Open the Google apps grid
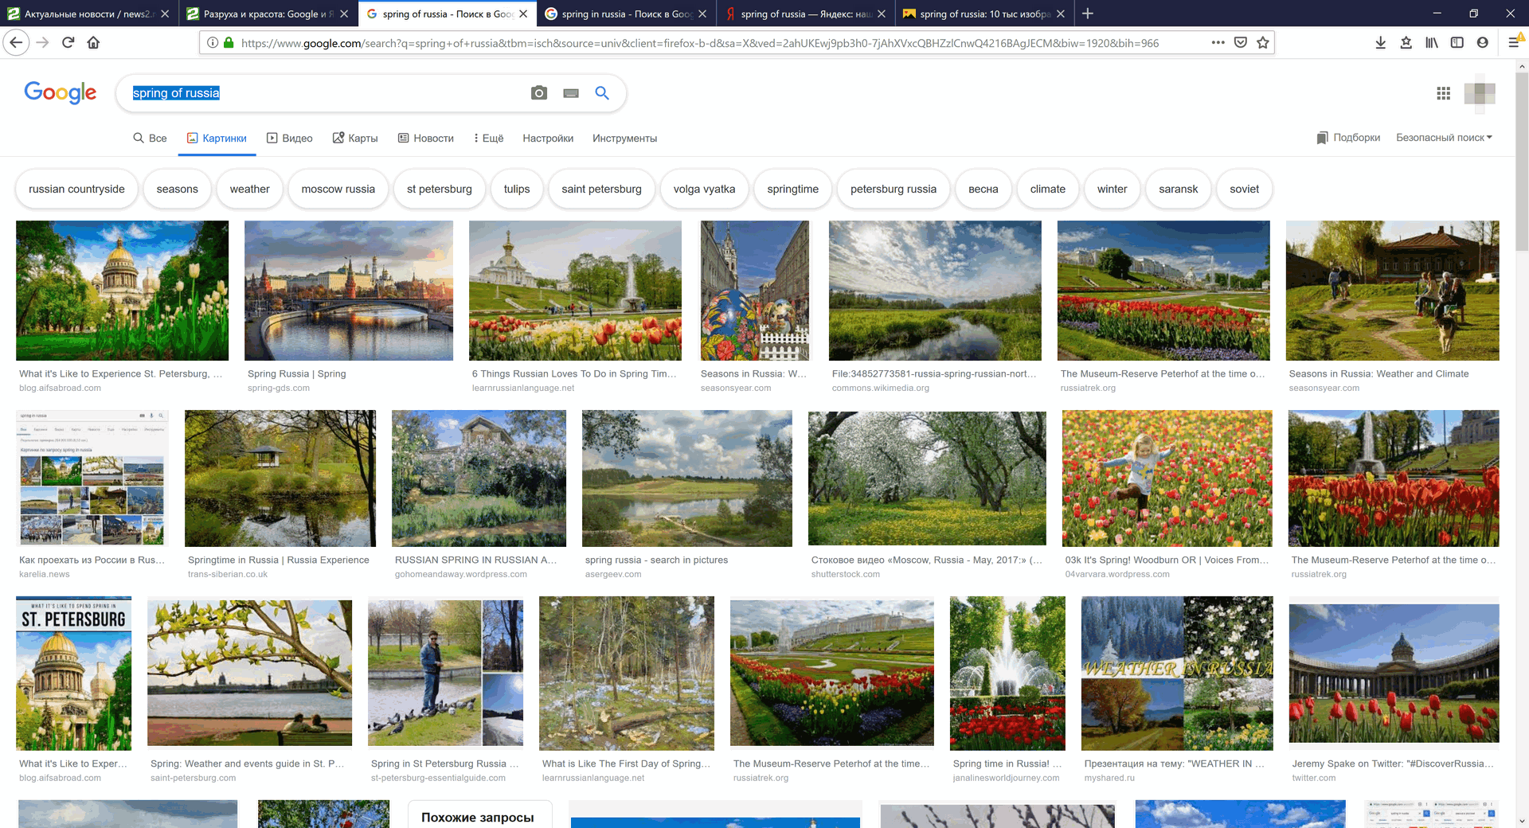The height and width of the screenshot is (828, 1529). click(1443, 93)
